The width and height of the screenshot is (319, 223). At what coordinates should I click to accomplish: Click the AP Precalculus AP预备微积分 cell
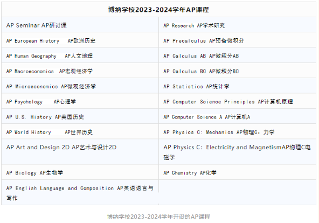pos(238,40)
